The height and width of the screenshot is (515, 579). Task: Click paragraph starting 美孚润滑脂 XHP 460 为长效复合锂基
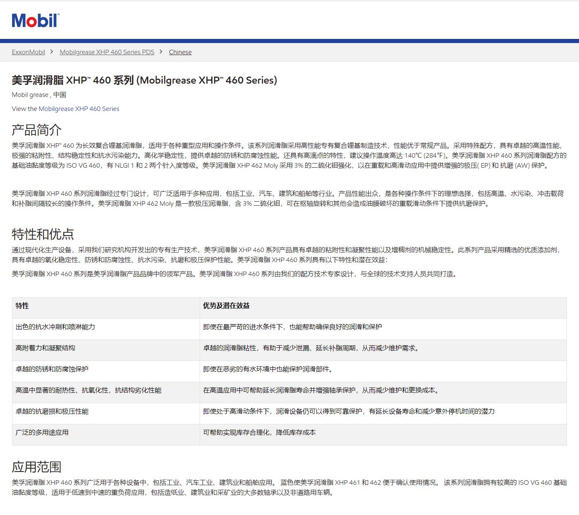[289, 156]
